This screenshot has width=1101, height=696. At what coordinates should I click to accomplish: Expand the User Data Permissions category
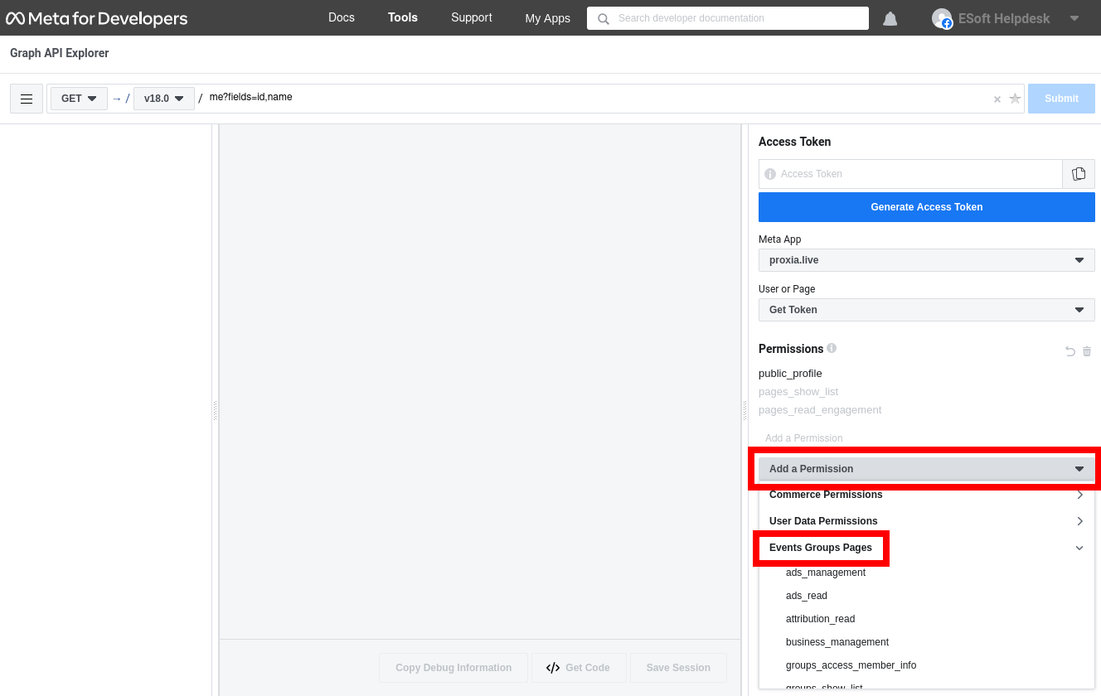926,521
